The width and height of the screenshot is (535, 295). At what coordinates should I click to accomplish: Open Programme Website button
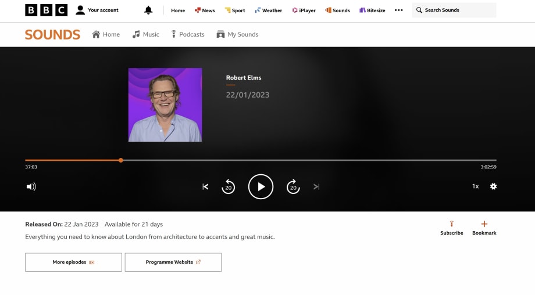click(173, 262)
